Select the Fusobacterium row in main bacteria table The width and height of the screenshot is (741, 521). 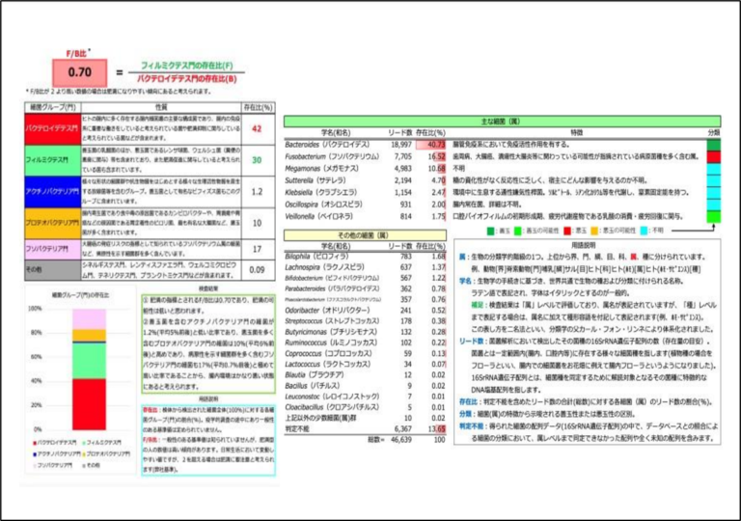[x=365, y=155]
